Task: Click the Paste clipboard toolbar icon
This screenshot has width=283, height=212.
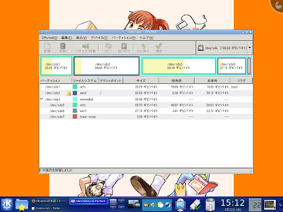Action: click(x=124, y=46)
